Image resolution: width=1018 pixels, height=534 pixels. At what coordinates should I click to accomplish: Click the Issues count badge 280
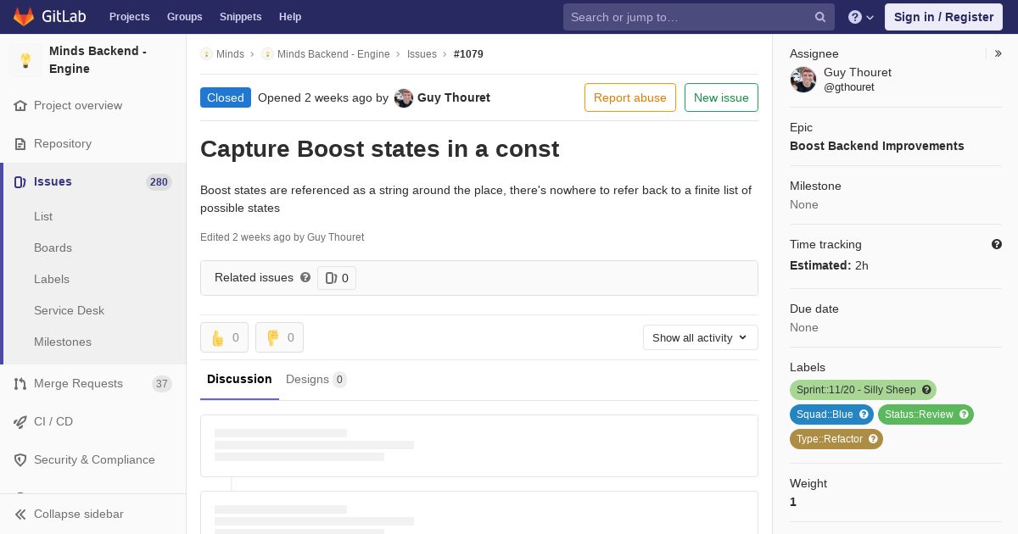[x=159, y=182]
